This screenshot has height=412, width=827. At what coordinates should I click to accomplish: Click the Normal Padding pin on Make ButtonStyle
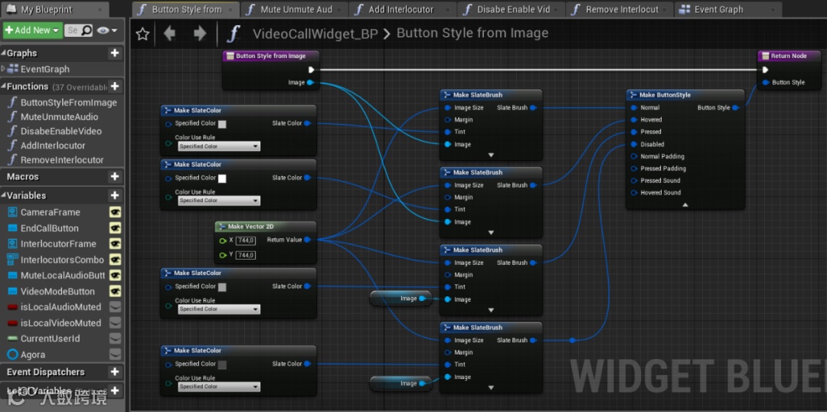tap(634, 156)
